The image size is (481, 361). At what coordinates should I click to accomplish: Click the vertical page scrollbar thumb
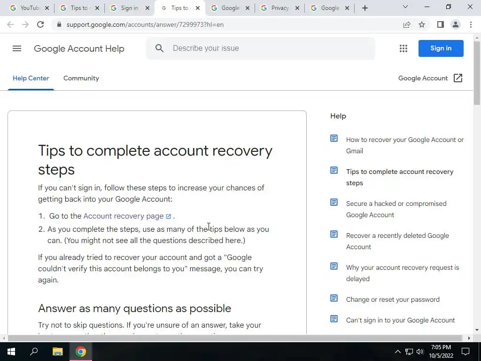point(477,73)
